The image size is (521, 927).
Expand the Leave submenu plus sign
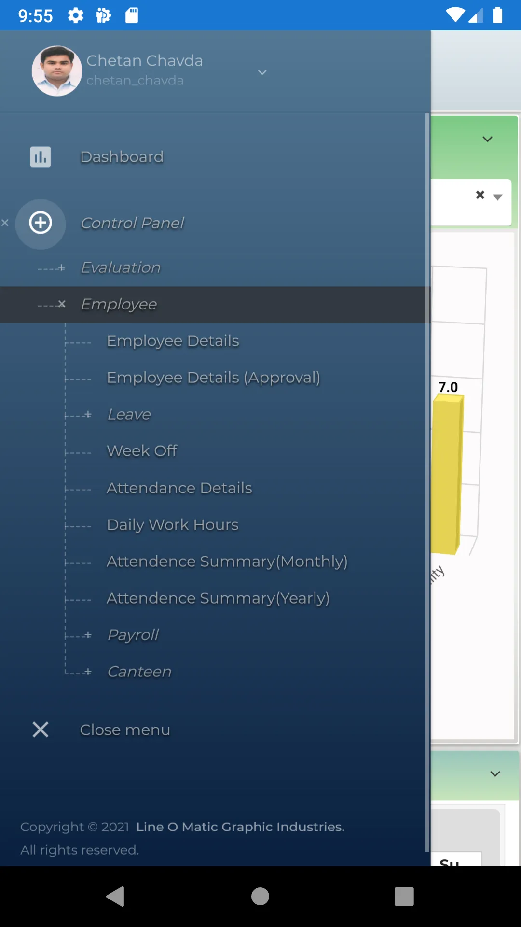click(x=88, y=414)
